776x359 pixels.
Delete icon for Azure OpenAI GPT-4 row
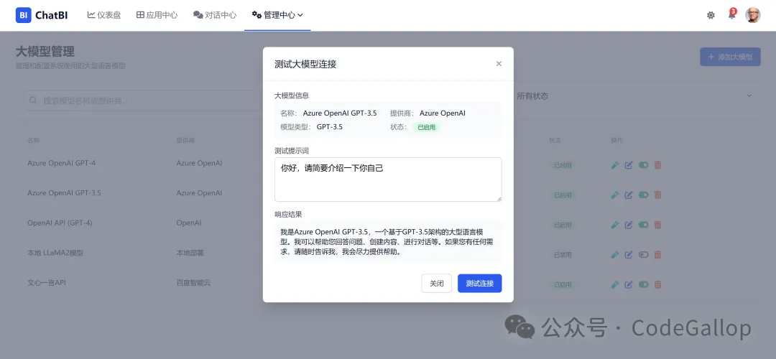coord(657,165)
